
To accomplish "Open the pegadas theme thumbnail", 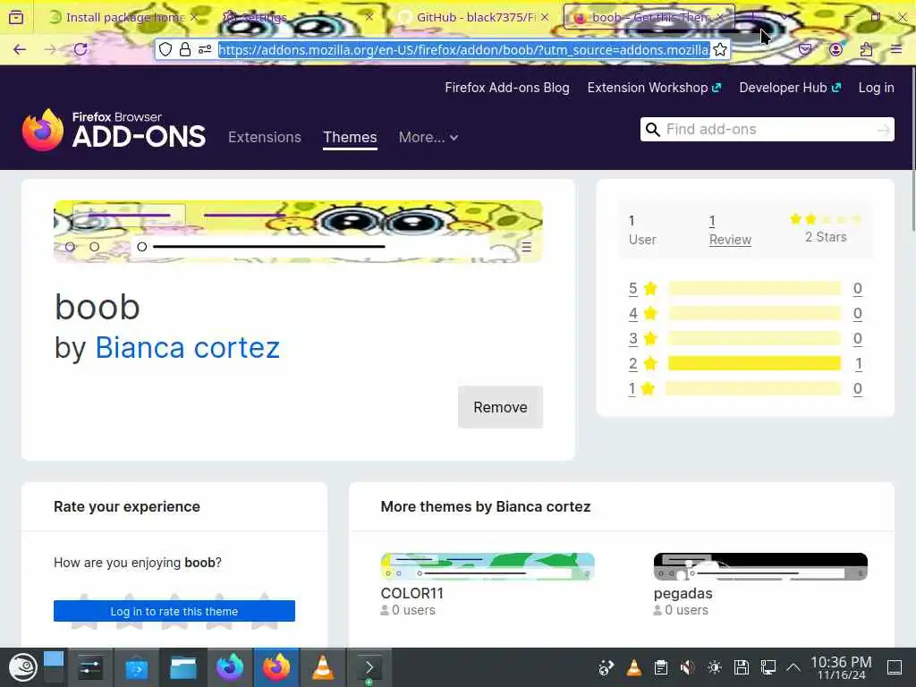I will 760,566.
